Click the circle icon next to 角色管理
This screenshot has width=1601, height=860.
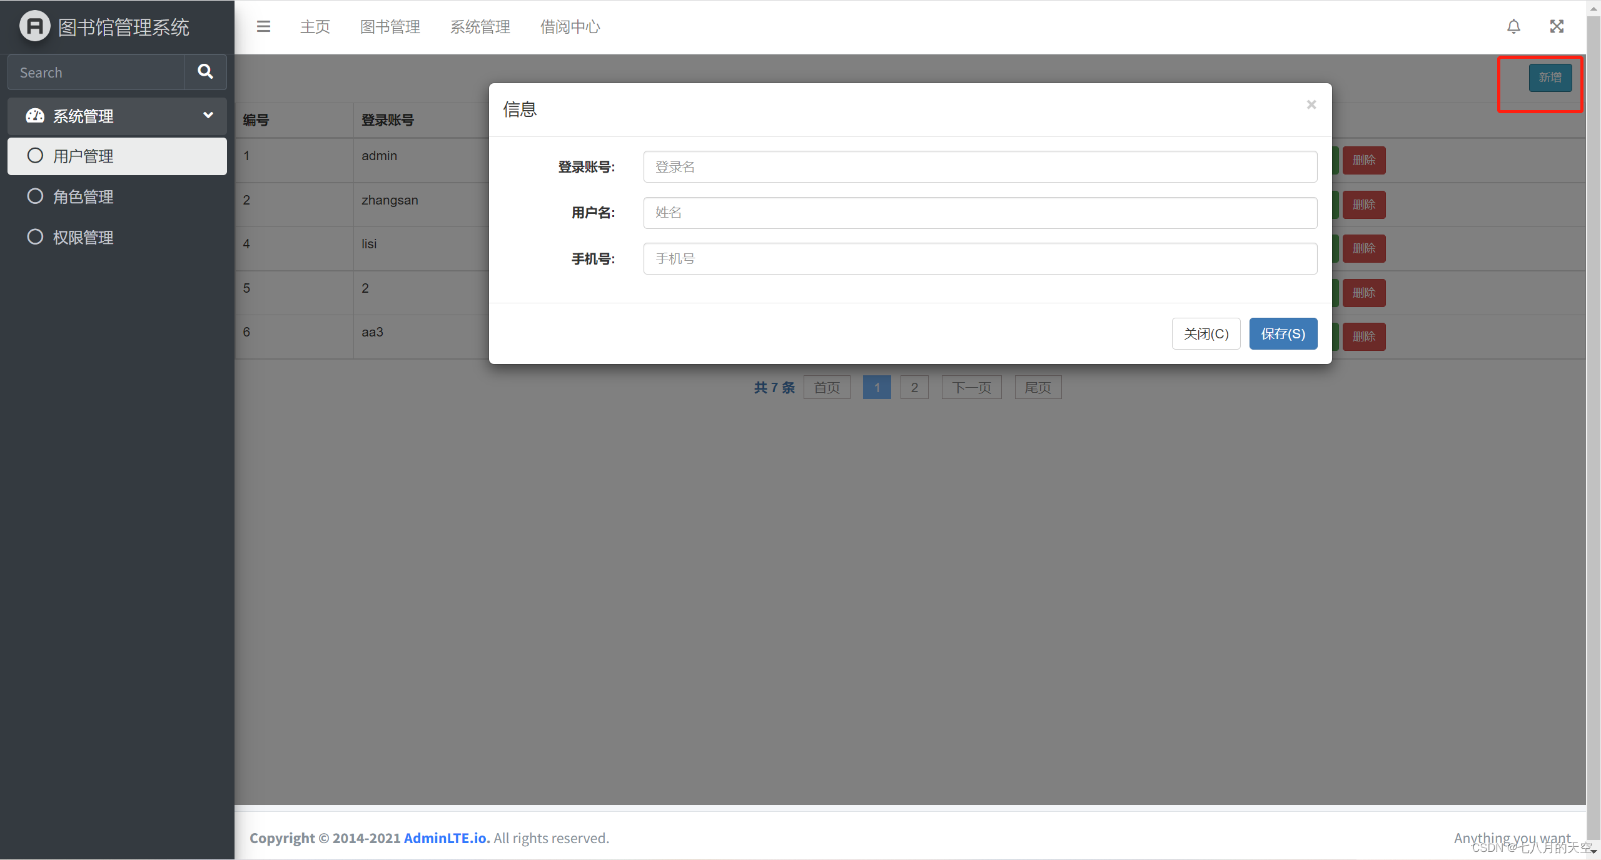click(x=35, y=196)
